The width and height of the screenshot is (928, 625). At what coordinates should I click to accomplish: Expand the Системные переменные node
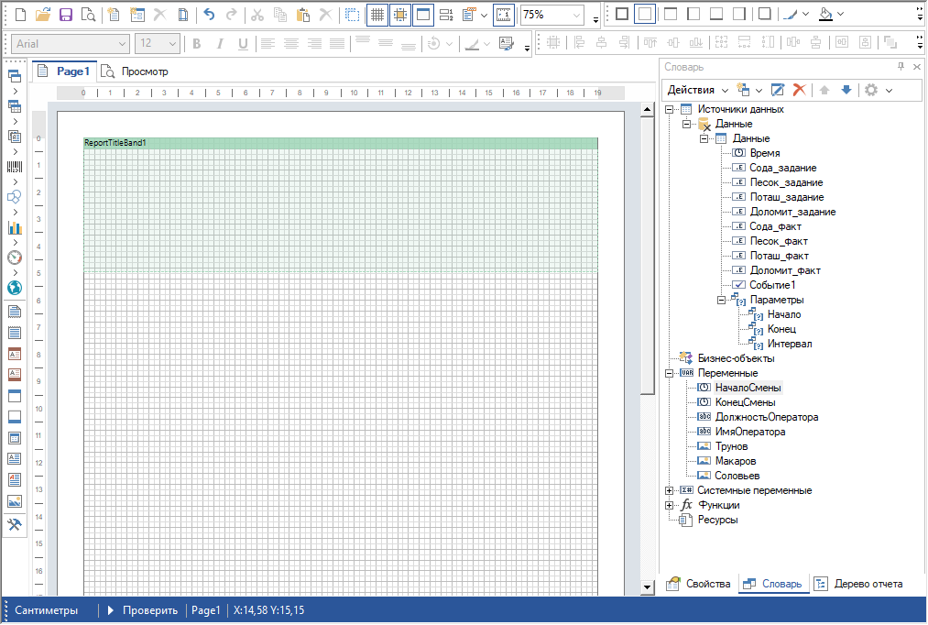pyautogui.click(x=670, y=490)
